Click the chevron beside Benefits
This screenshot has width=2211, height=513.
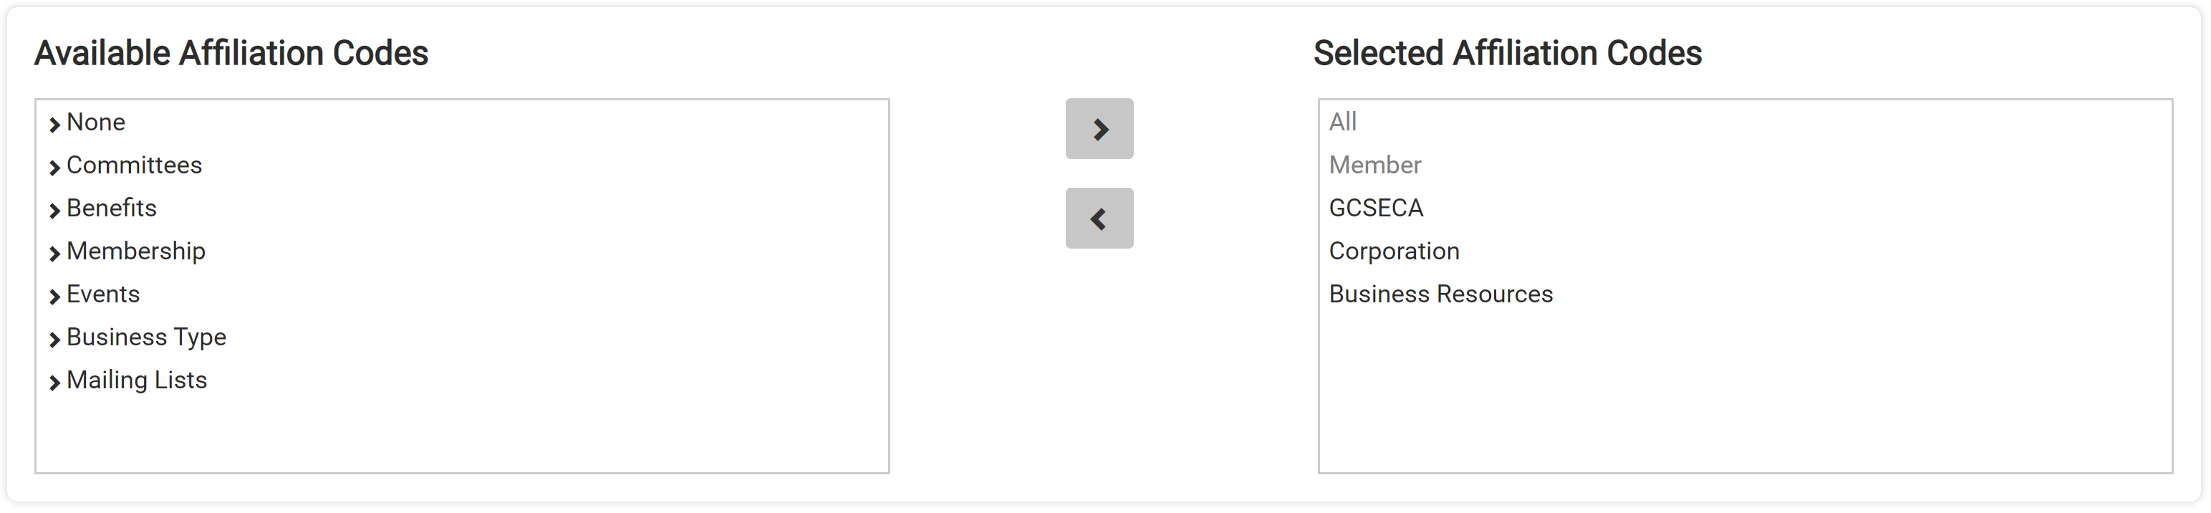[x=54, y=208]
